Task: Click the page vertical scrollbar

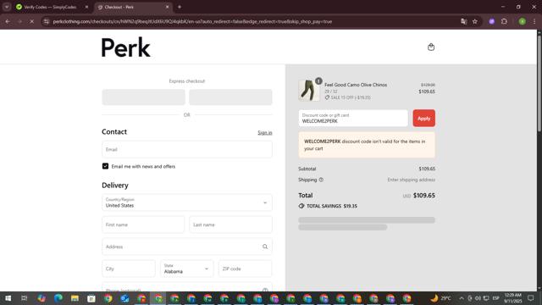Action: pyautogui.click(x=539, y=83)
